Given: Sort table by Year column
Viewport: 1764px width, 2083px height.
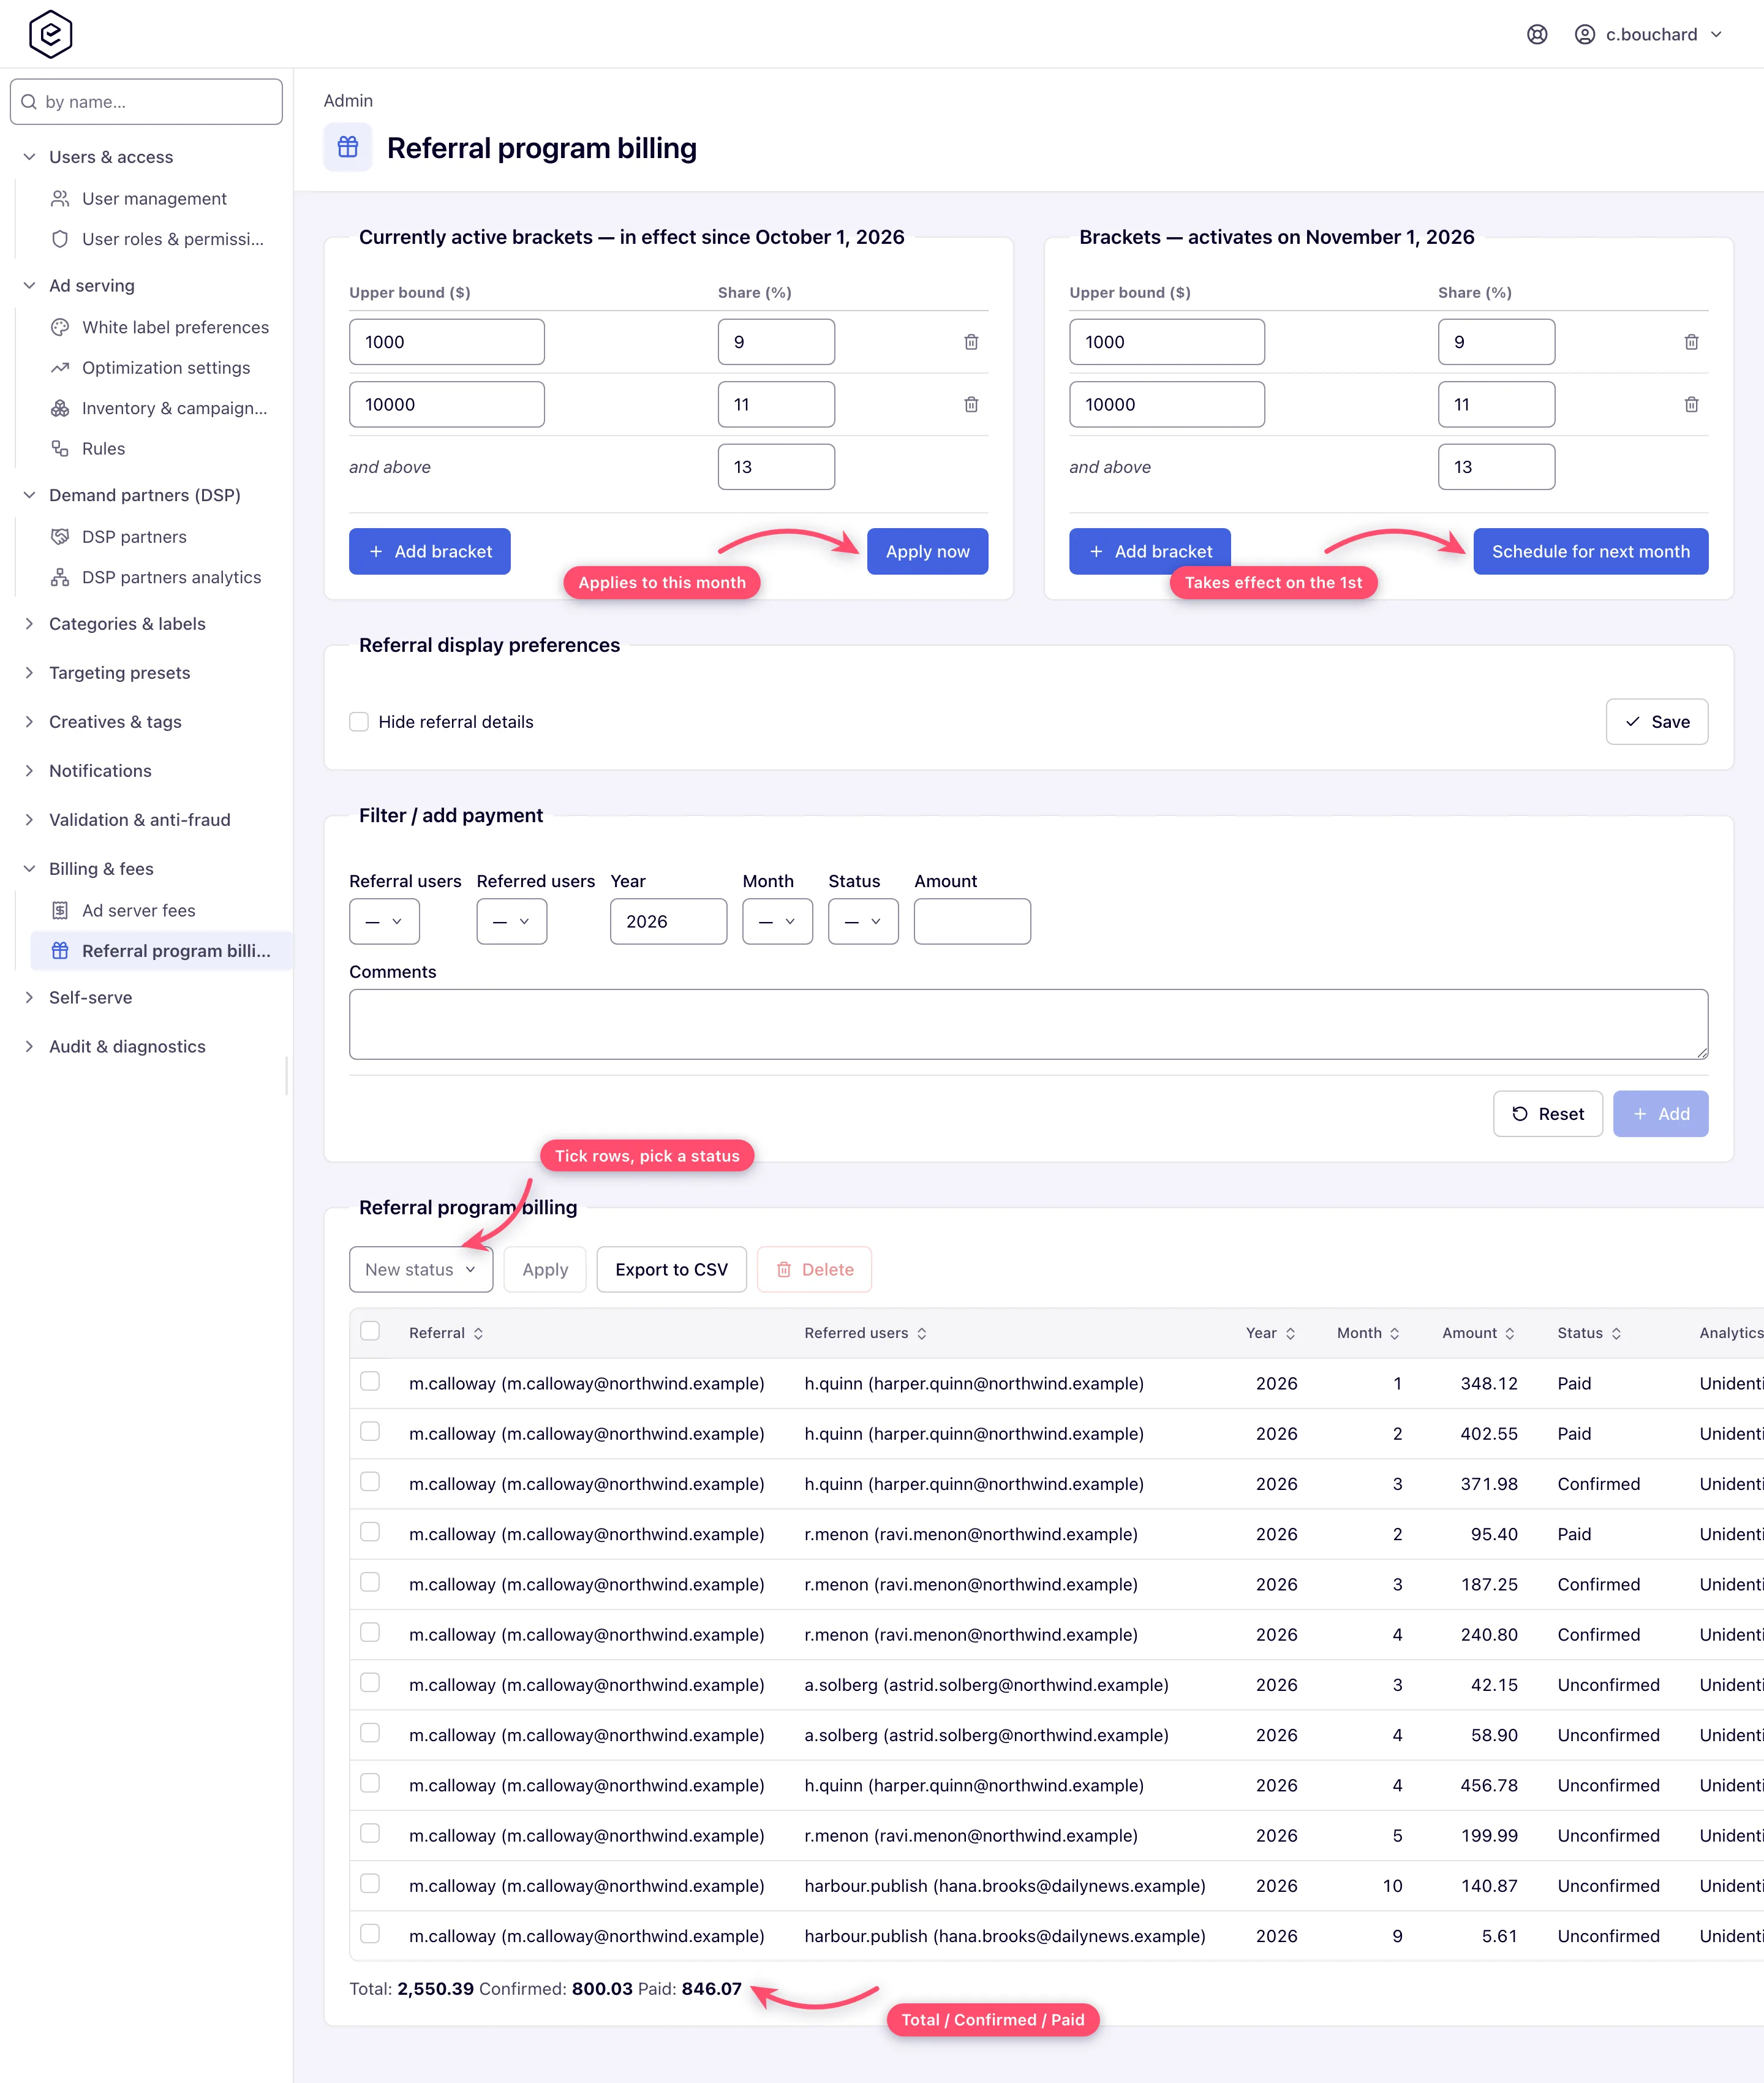Looking at the screenshot, I should pos(1270,1333).
